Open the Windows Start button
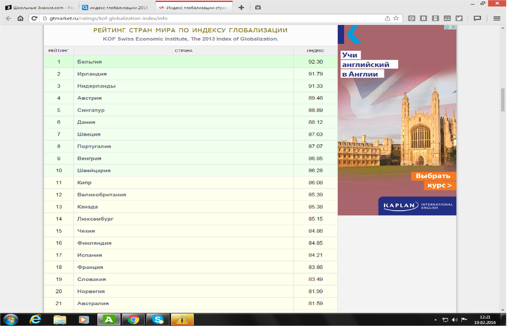 click(10, 320)
